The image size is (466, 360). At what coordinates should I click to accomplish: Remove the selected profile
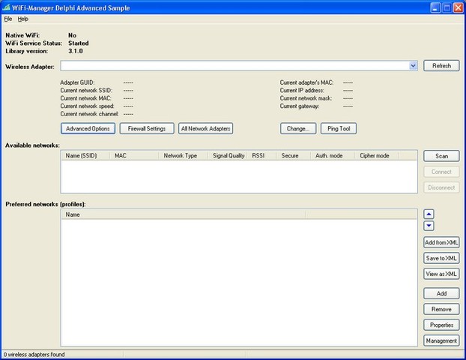441,309
